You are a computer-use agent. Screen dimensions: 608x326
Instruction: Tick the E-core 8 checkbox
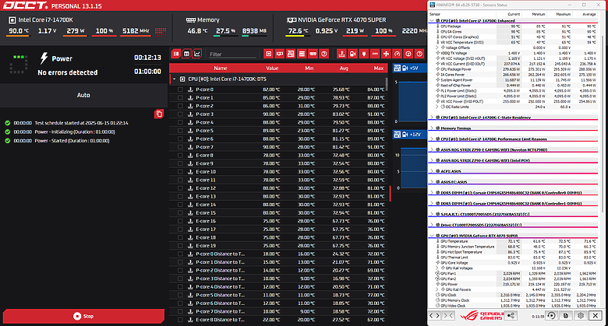click(x=180, y=156)
